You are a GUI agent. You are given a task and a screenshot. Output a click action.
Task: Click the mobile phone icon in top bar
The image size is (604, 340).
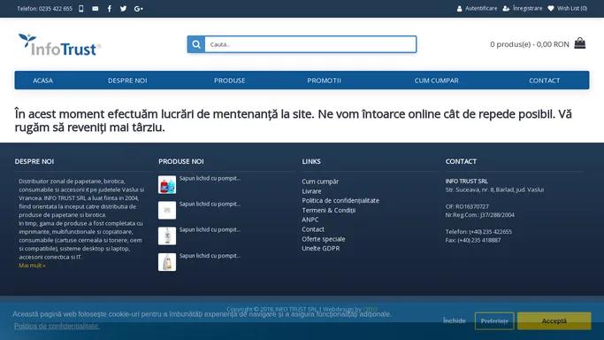pyautogui.click(x=80, y=9)
